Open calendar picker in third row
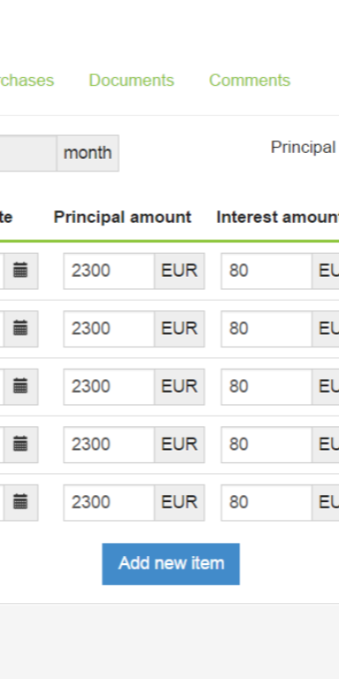This screenshot has height=679, width=339. tap(21, 386)
